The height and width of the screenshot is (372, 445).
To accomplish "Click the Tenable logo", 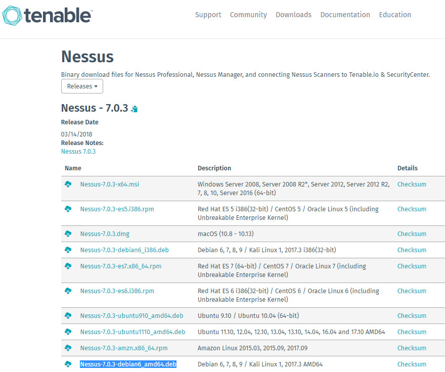I will point(49,16).
